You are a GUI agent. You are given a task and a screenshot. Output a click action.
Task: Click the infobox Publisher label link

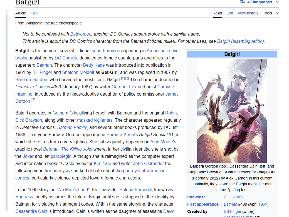[196, 197]
